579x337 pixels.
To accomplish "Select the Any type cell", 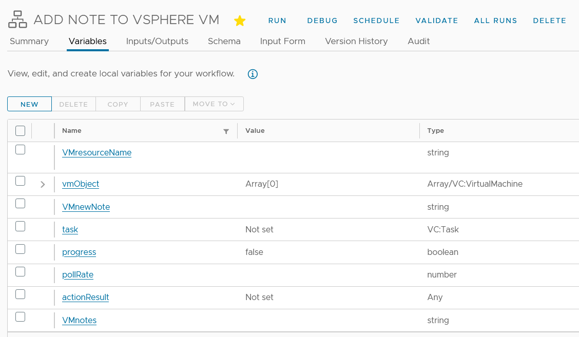I will [x=435, y=297].
